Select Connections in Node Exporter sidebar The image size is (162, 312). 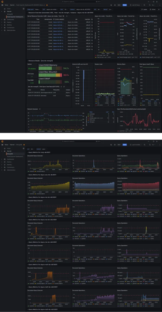coord(11,28)
